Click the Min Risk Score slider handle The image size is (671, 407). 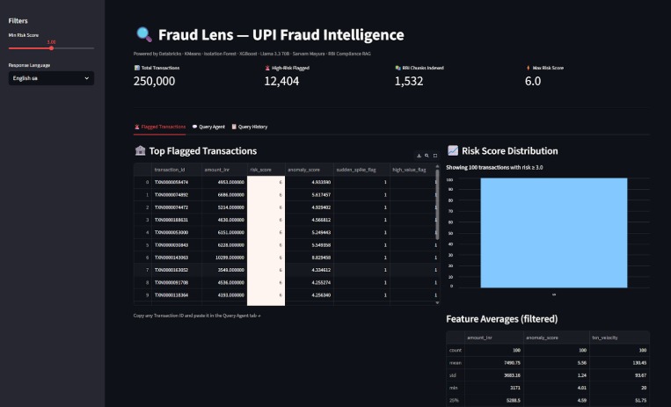point(51,48)
